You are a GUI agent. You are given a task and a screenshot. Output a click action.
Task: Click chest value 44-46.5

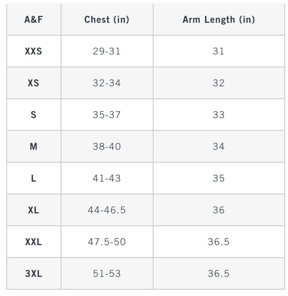107,210
